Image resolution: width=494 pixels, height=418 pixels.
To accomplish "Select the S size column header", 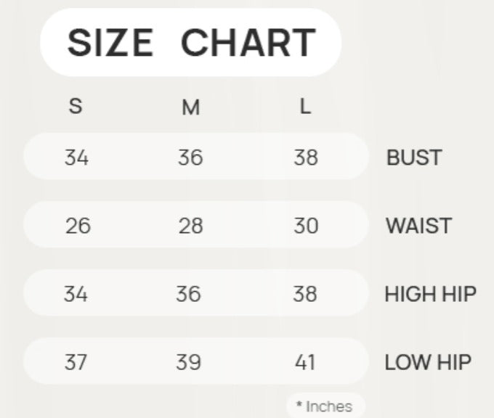I will [76, 107].
